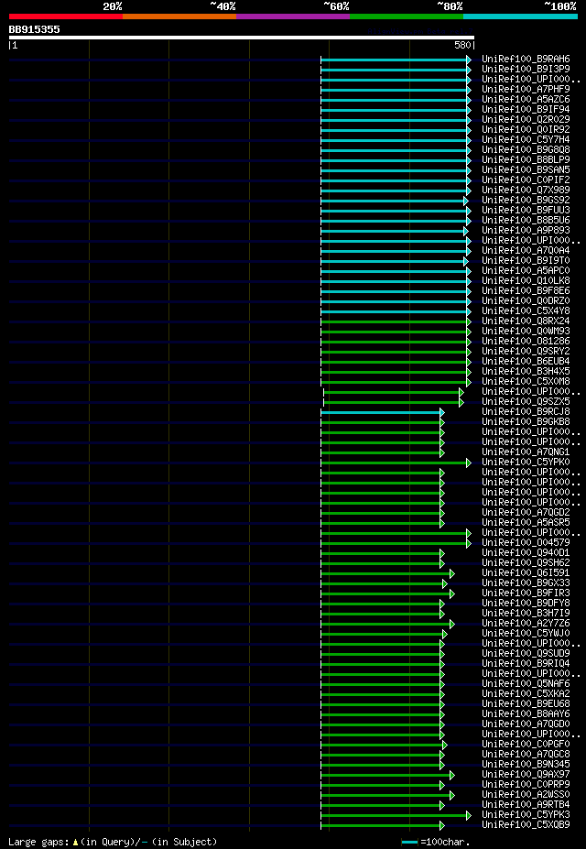Pick the UniRef100_O81286 hit name

point(526,341)
